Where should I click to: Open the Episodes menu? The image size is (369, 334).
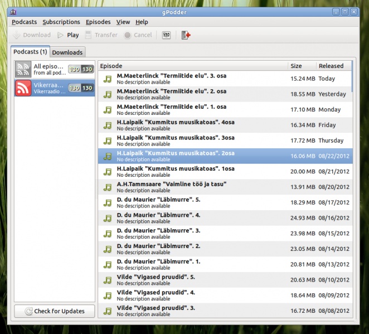(x=98, y=22)
